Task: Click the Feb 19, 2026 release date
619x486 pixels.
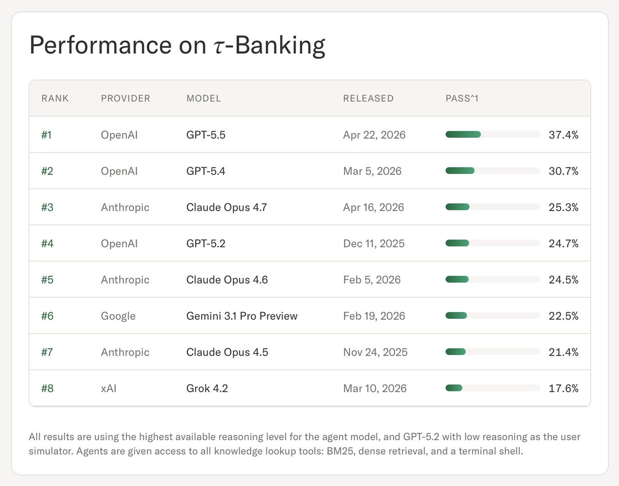Action: click(374, 316)
